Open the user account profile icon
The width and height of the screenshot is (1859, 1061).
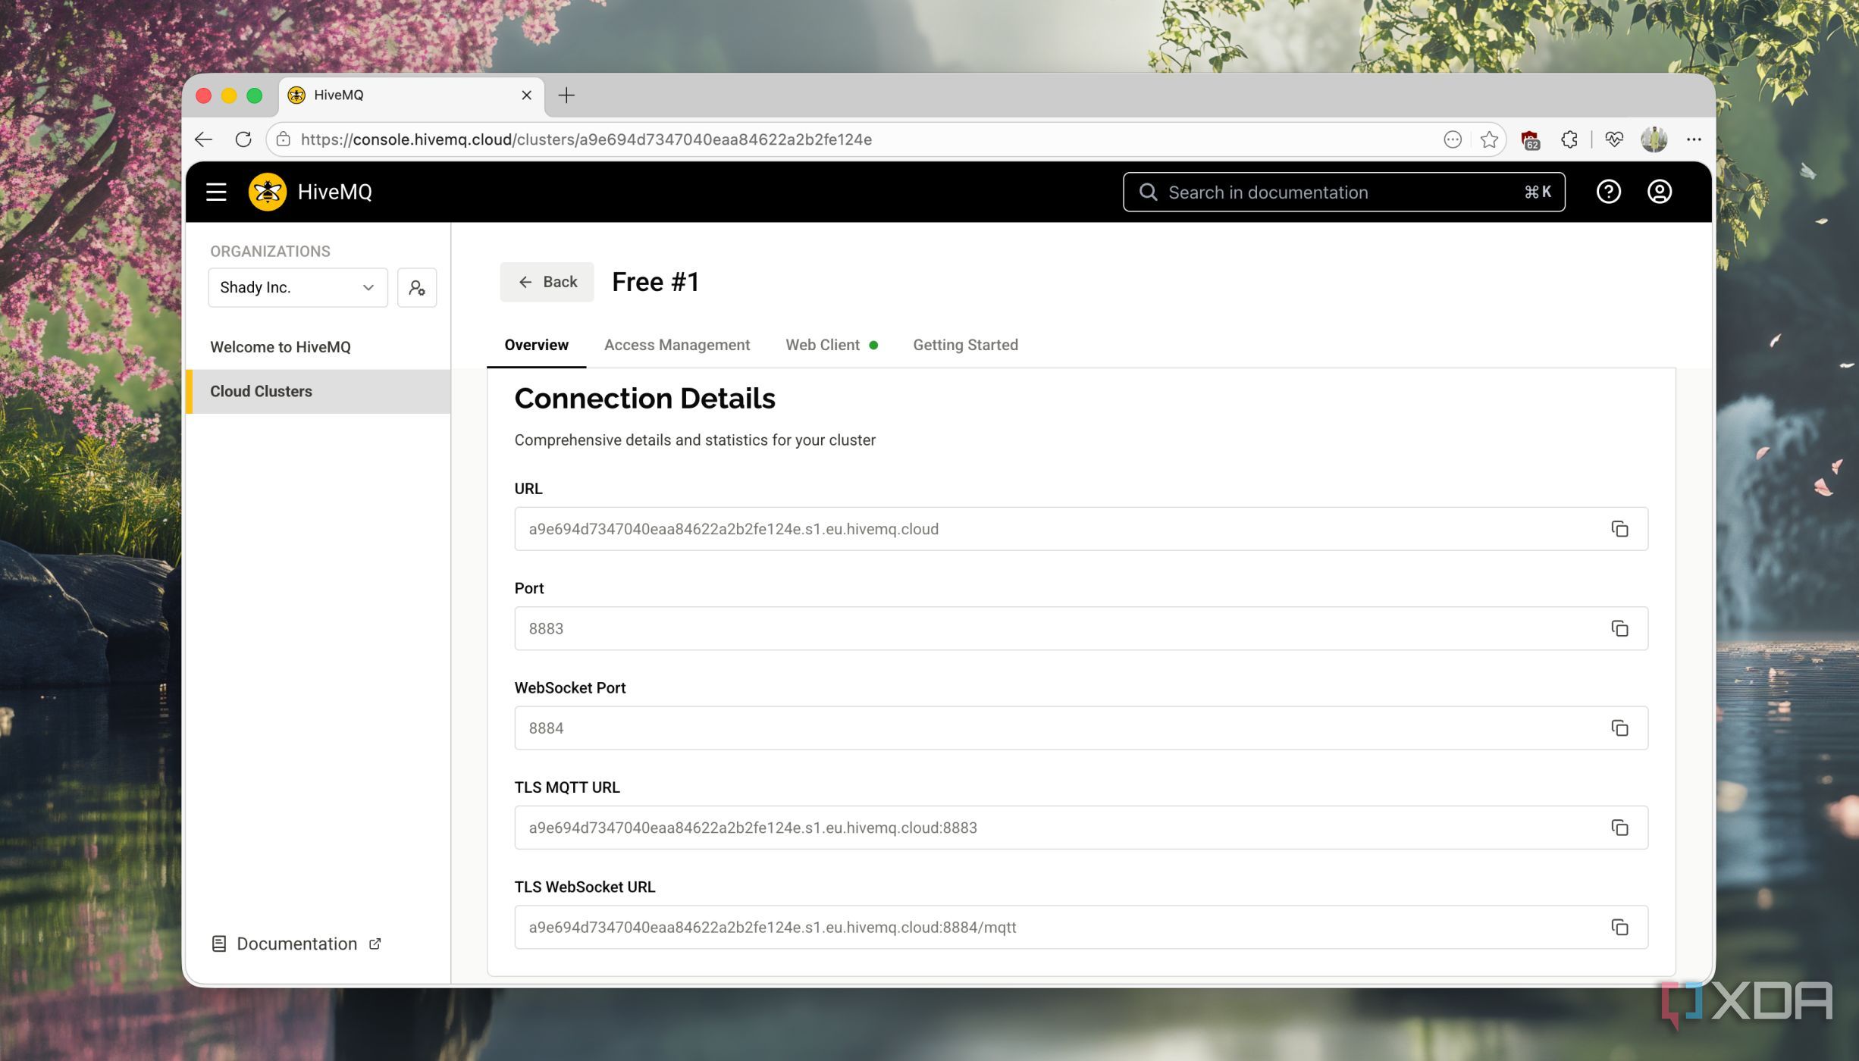tap(1660, 192)
